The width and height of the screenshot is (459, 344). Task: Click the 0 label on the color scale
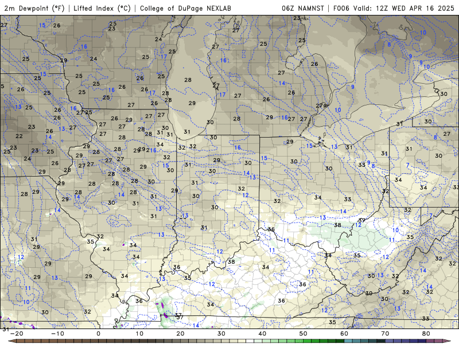[x=98, y=334]
